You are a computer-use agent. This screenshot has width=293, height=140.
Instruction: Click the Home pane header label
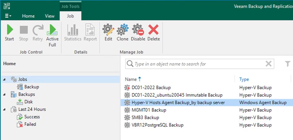pos(9,64)
